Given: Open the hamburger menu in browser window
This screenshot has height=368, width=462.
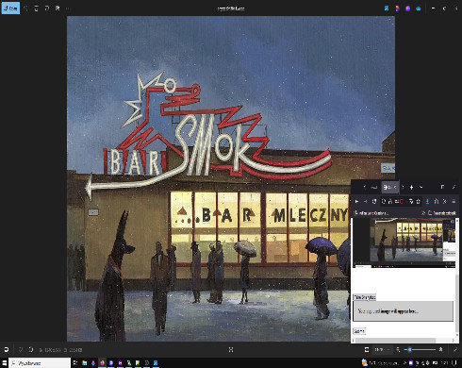Looking at the screenshot, I should [454, 201].
